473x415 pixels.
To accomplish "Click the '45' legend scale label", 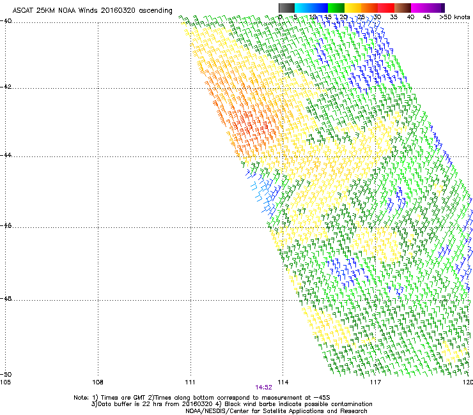I will click(x=426, y=17).
